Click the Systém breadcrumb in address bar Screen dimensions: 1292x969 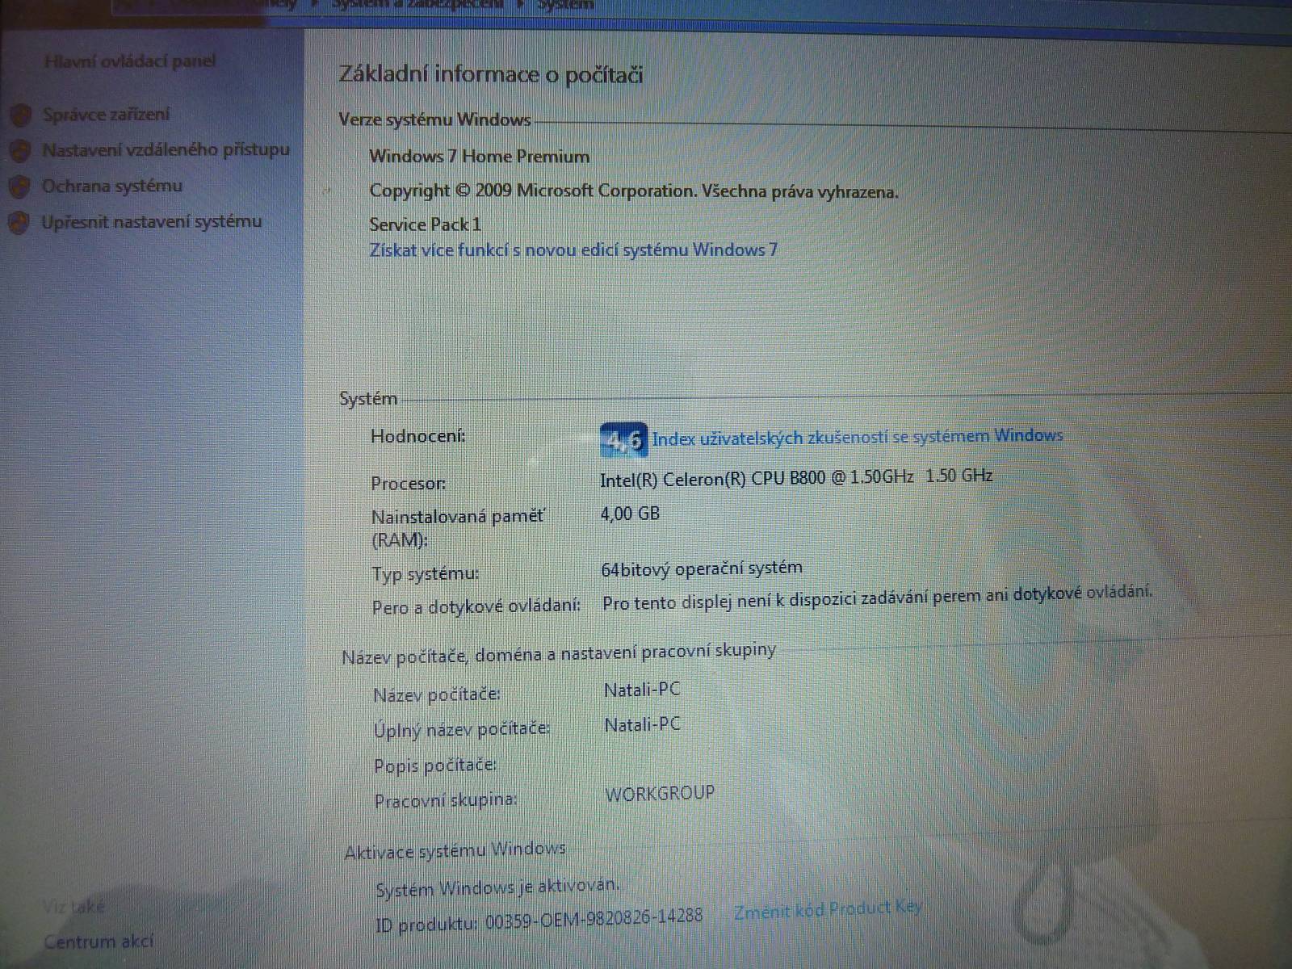565,5
